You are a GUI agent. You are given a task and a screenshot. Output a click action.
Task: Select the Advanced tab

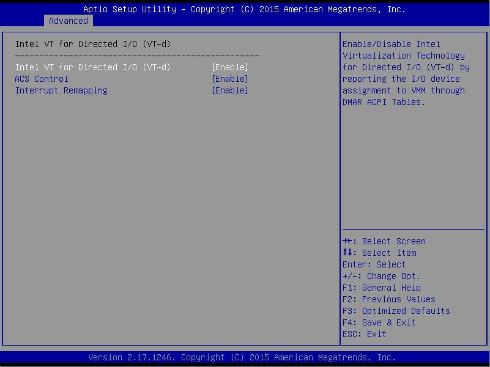click(69, 21)
